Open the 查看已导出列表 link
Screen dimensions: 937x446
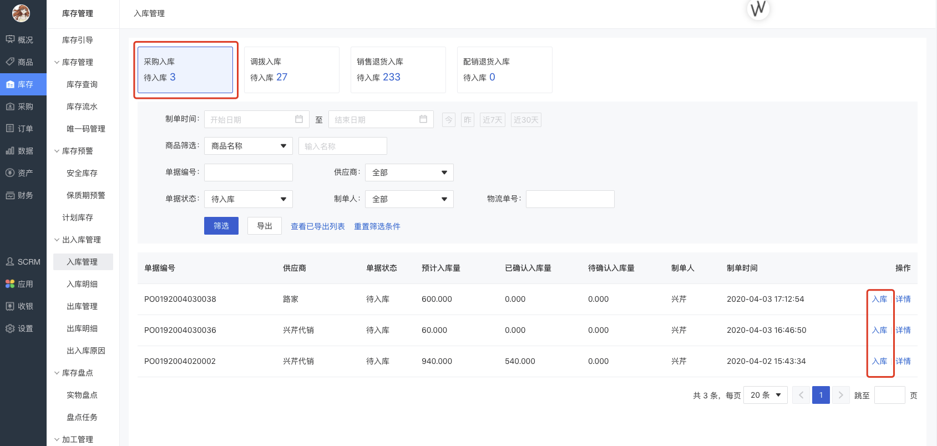coord(318,226)
